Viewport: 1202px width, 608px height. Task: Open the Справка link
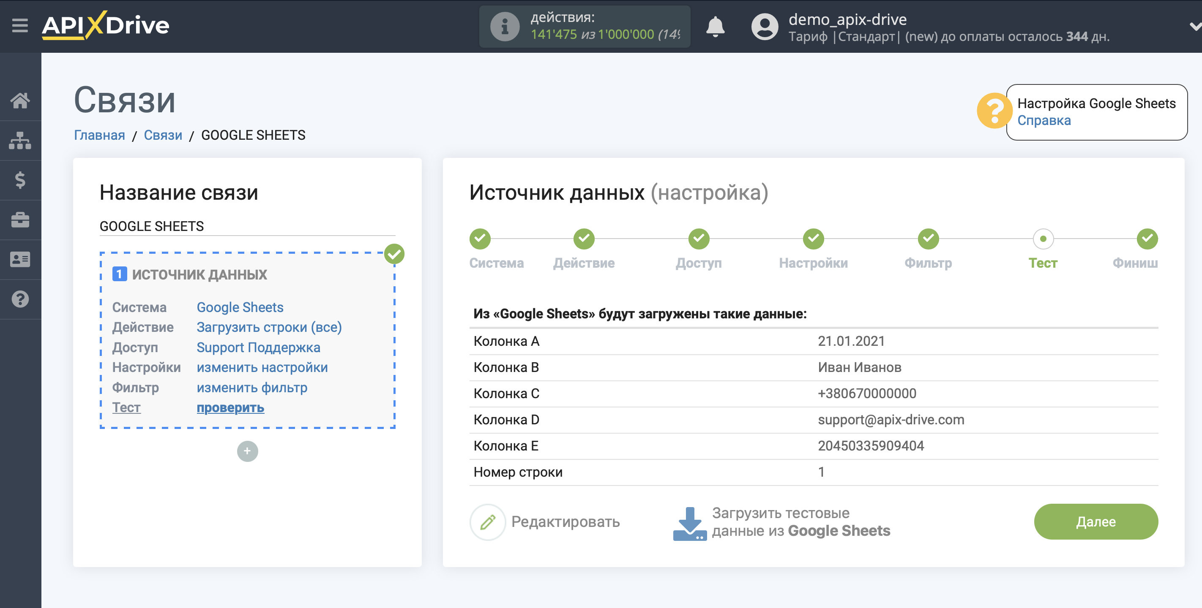(x=1044, y=120)
